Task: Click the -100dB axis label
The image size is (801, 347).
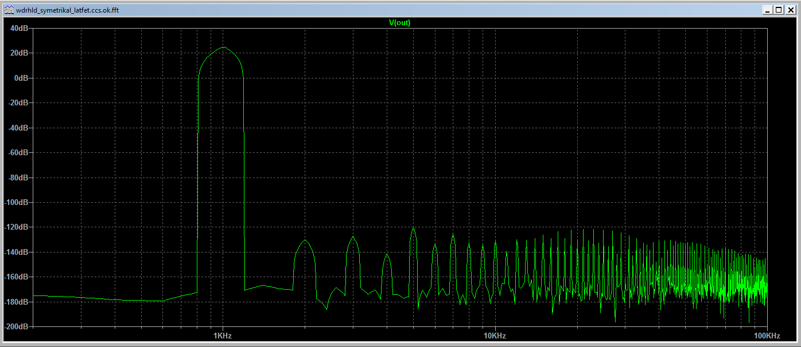Action: pyautogui.click(x=17, y=202)
